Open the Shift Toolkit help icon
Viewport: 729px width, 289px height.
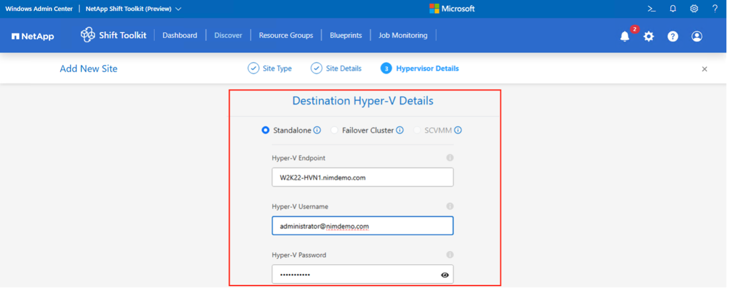673,36
